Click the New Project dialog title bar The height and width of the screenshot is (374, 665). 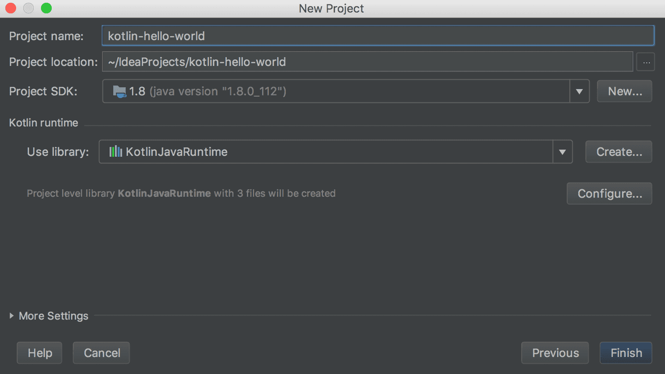[x=331, y=8]
